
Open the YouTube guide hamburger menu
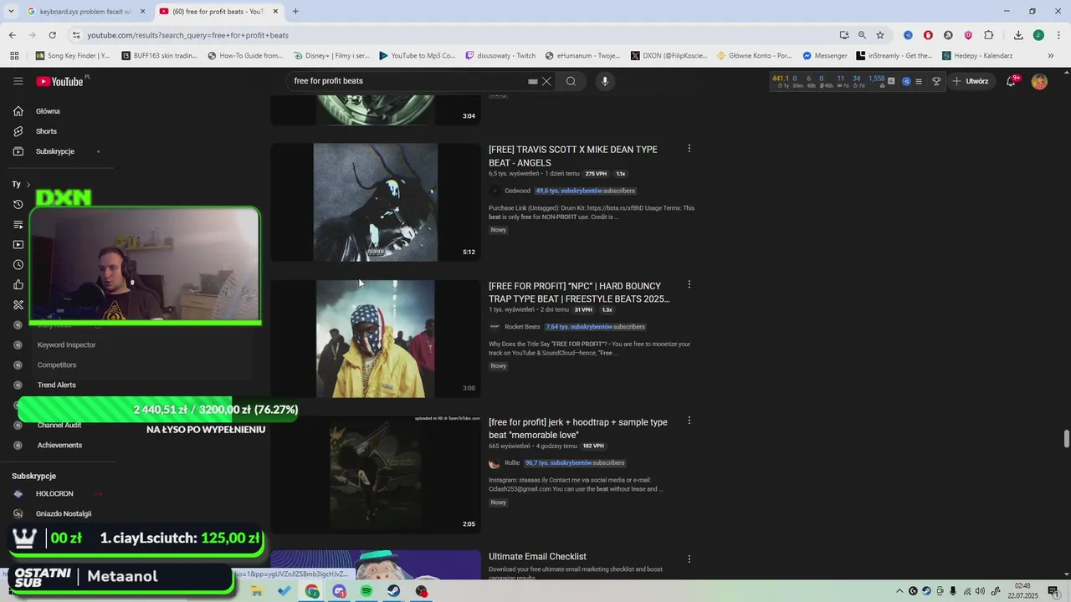(x=18, y=81)
